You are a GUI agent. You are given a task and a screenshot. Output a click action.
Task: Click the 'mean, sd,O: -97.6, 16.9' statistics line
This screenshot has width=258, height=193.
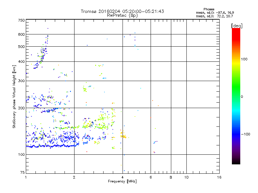[215, 13]
